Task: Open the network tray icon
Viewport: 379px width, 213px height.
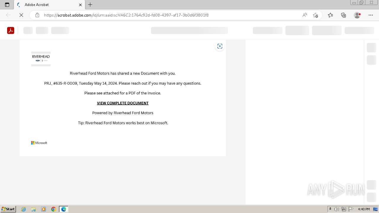Action: click(x=344, y=209)
